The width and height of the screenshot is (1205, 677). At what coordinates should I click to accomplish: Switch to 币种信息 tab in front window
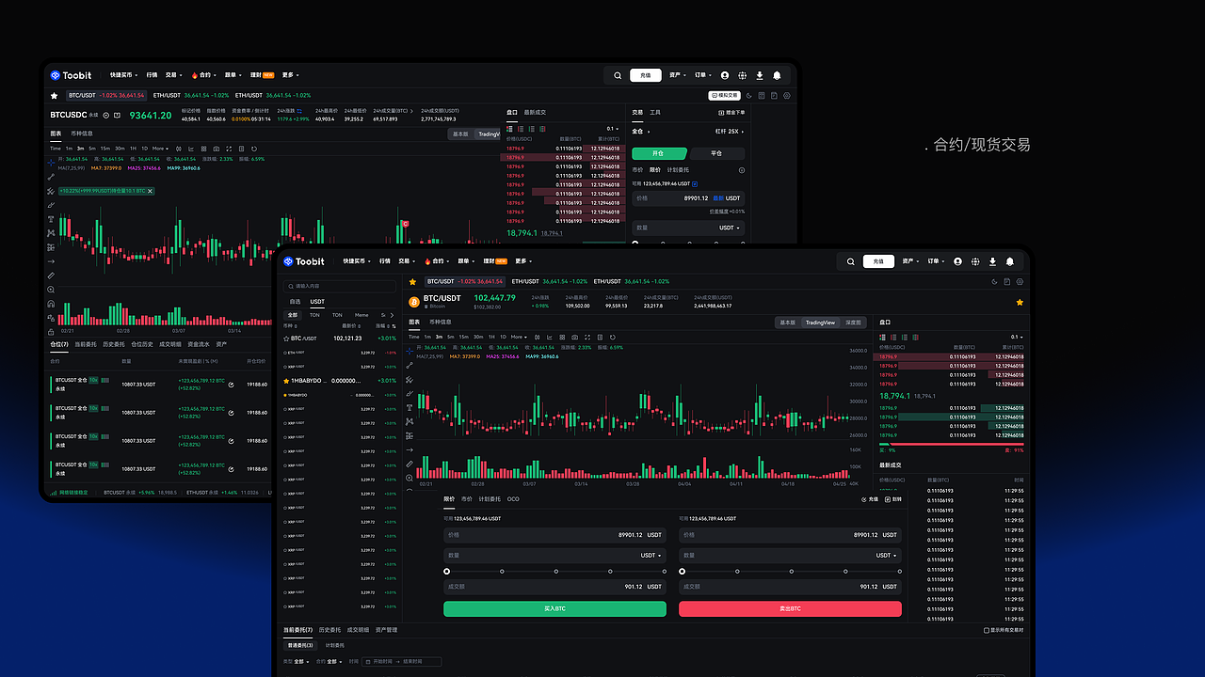point(440,322)
